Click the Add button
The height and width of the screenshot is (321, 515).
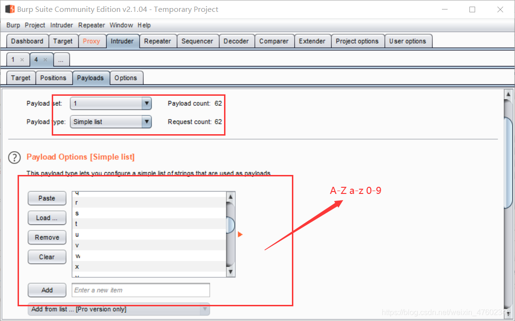coord(47,290)
